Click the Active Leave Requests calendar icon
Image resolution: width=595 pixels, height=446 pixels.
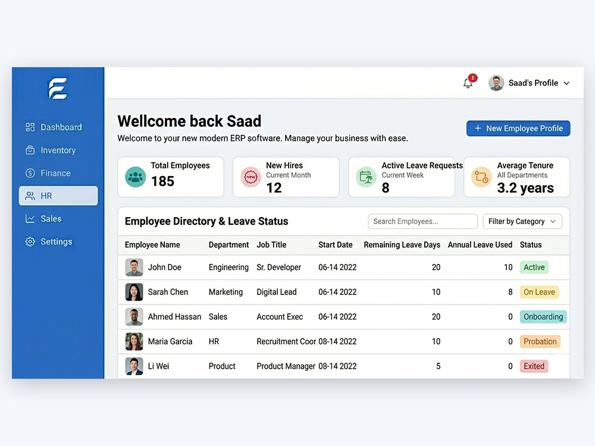point(366,177)
